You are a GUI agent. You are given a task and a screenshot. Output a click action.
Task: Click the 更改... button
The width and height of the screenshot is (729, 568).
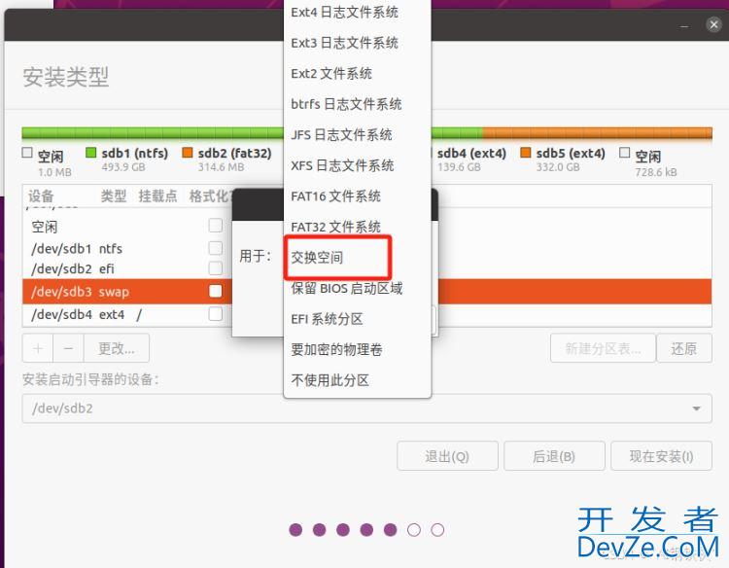pyautogui.click(x=117, y=348)
